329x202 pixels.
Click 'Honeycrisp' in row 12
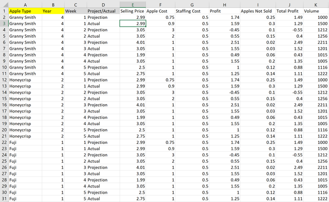tap(20, 80)
